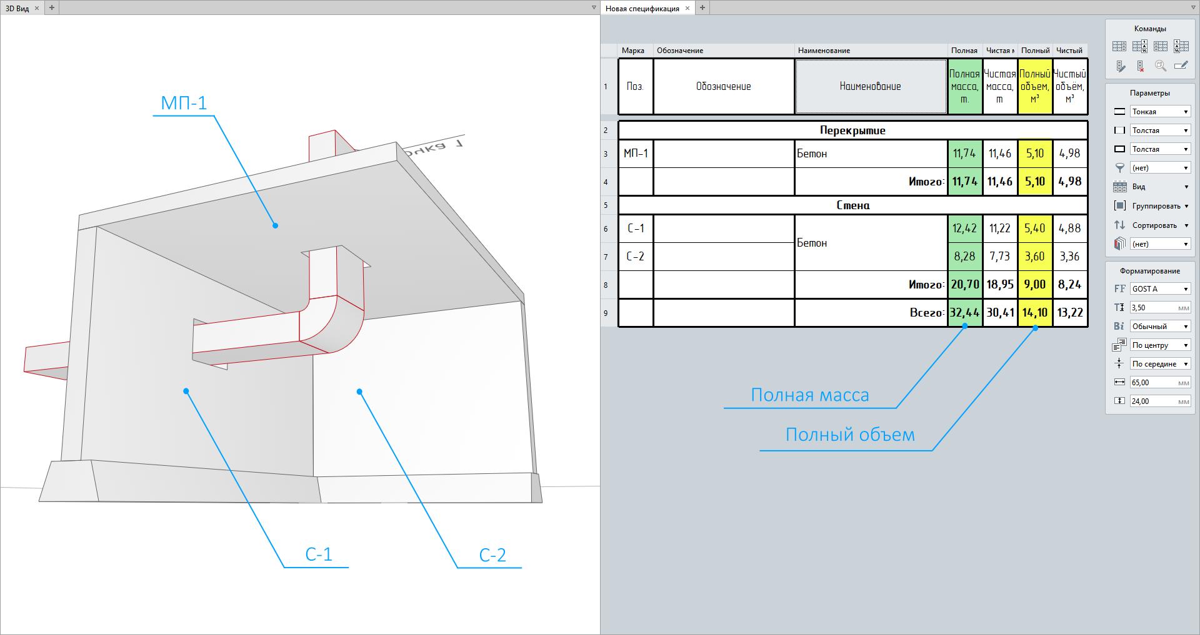The width and height of the screenshot is (1200, 635).
Task: Click the list icon with red X
Action: point(1141,66)
